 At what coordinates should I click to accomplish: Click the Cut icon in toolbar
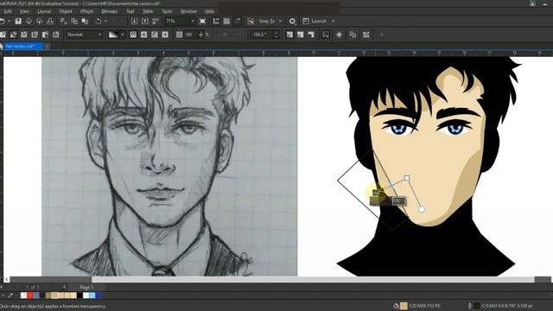point(63,21)
